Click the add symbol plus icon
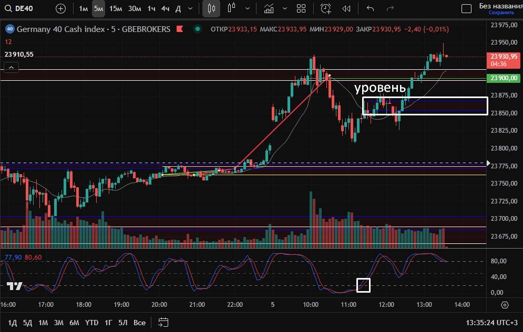523x332 pixels. [61, 8]
